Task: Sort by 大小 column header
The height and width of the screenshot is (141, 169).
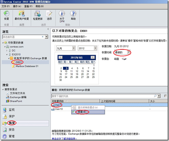Action: point(158,101)
